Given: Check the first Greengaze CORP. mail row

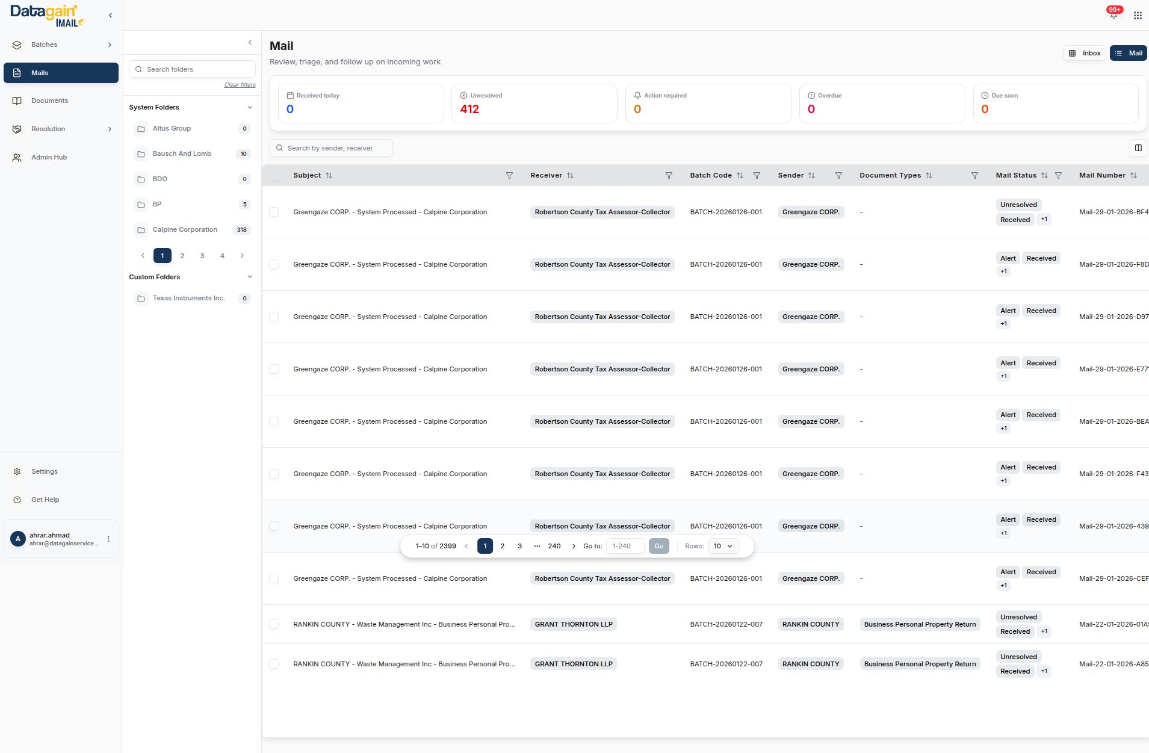Looking at the screenshot, I should [x=274, y=212].
